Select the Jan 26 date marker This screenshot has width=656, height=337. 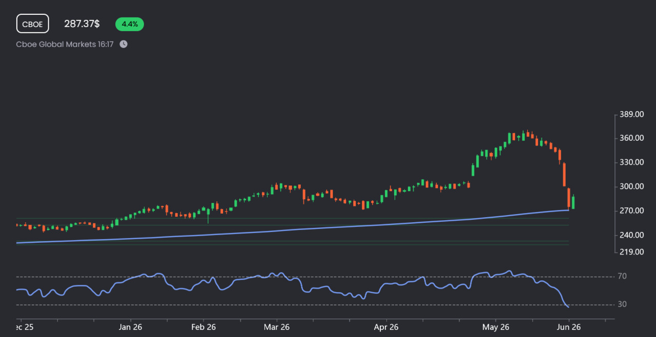(130, 327)
